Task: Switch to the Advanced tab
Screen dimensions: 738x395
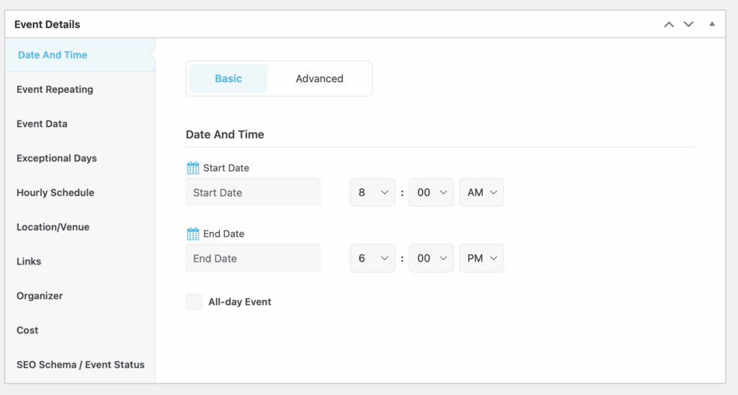Action: point(319,79)
